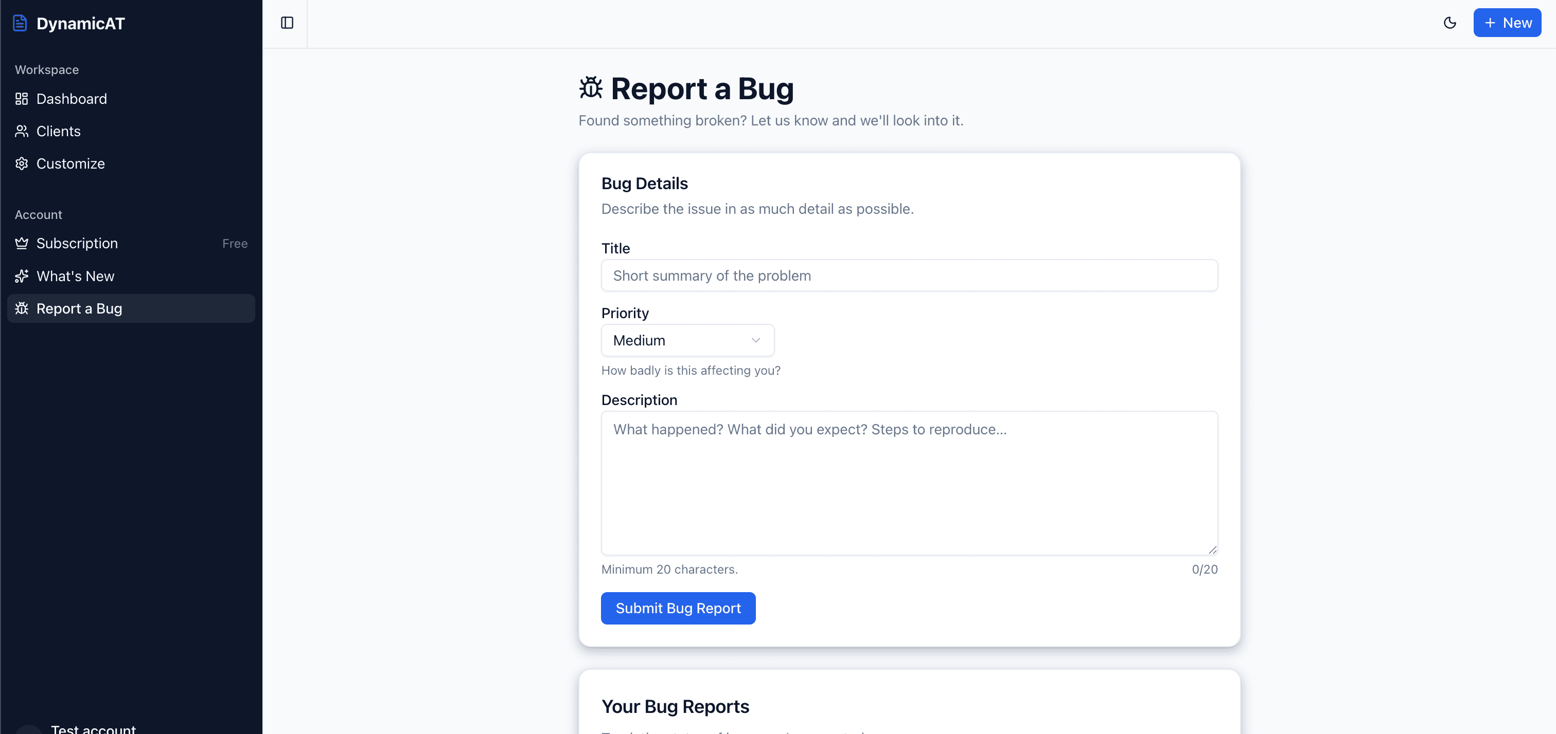Click the 0/20 character counter

1205,569
